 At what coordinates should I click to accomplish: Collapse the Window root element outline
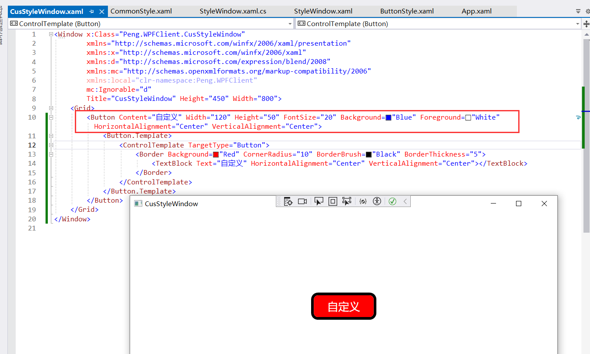pyautogui.click(x=51, y=34)
